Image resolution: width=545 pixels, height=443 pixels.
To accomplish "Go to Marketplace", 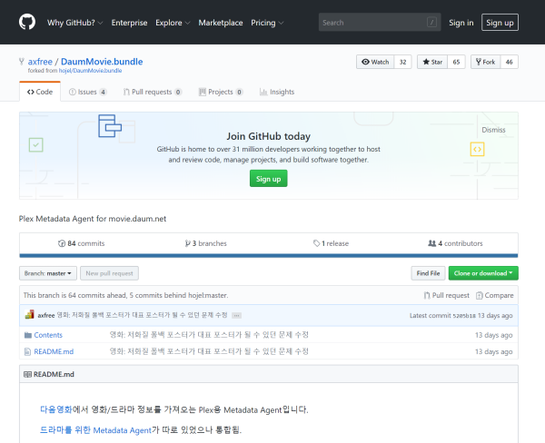I will [x=221, y=23].
